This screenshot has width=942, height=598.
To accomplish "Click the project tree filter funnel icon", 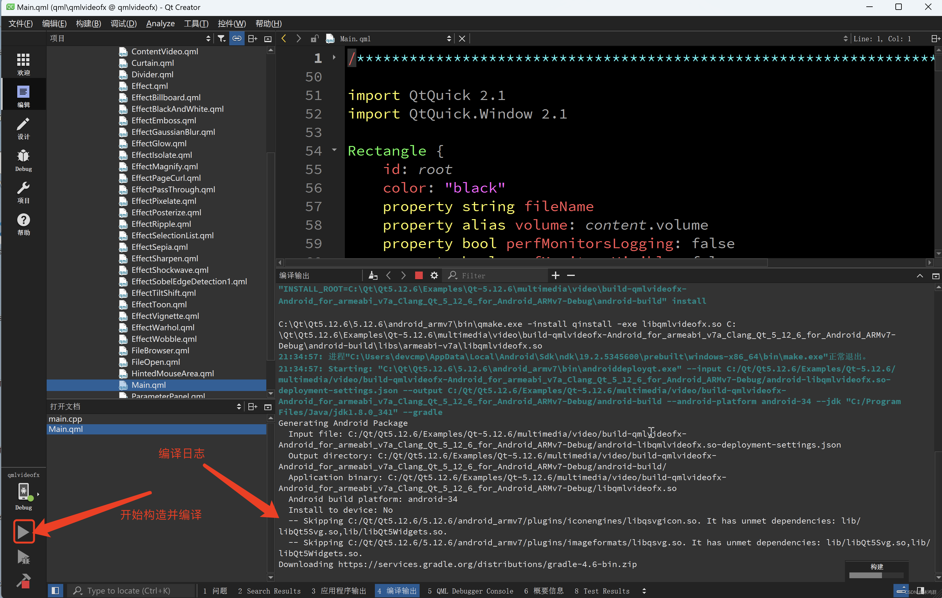I will click(221, 38).
